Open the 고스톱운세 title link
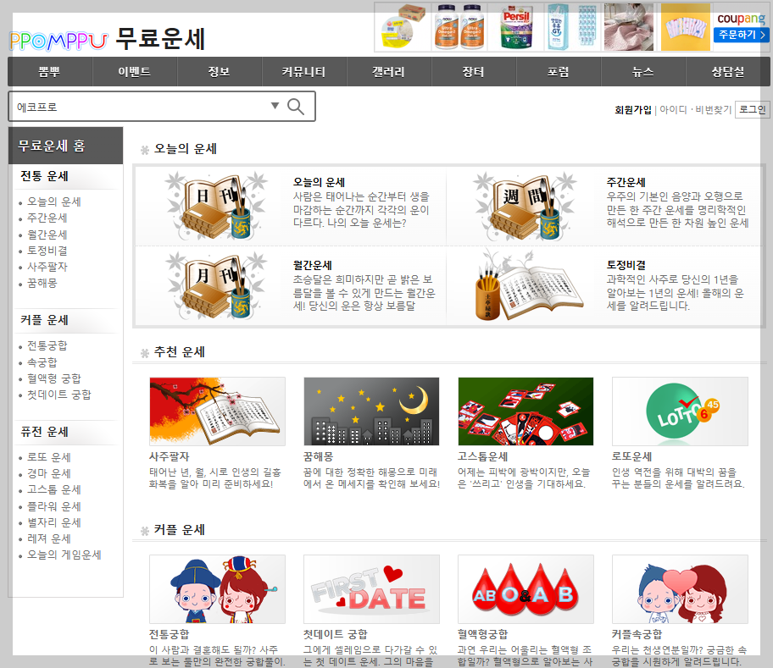The height and width of the screenshot is (668, 773). (x=482, y=457)
